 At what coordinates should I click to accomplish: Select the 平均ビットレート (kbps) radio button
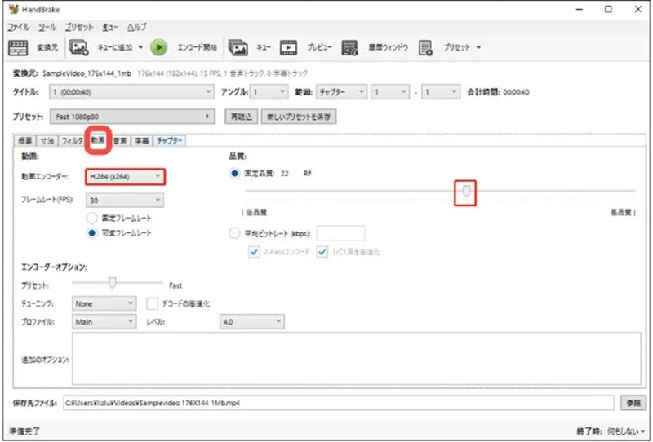pos(235,233)
